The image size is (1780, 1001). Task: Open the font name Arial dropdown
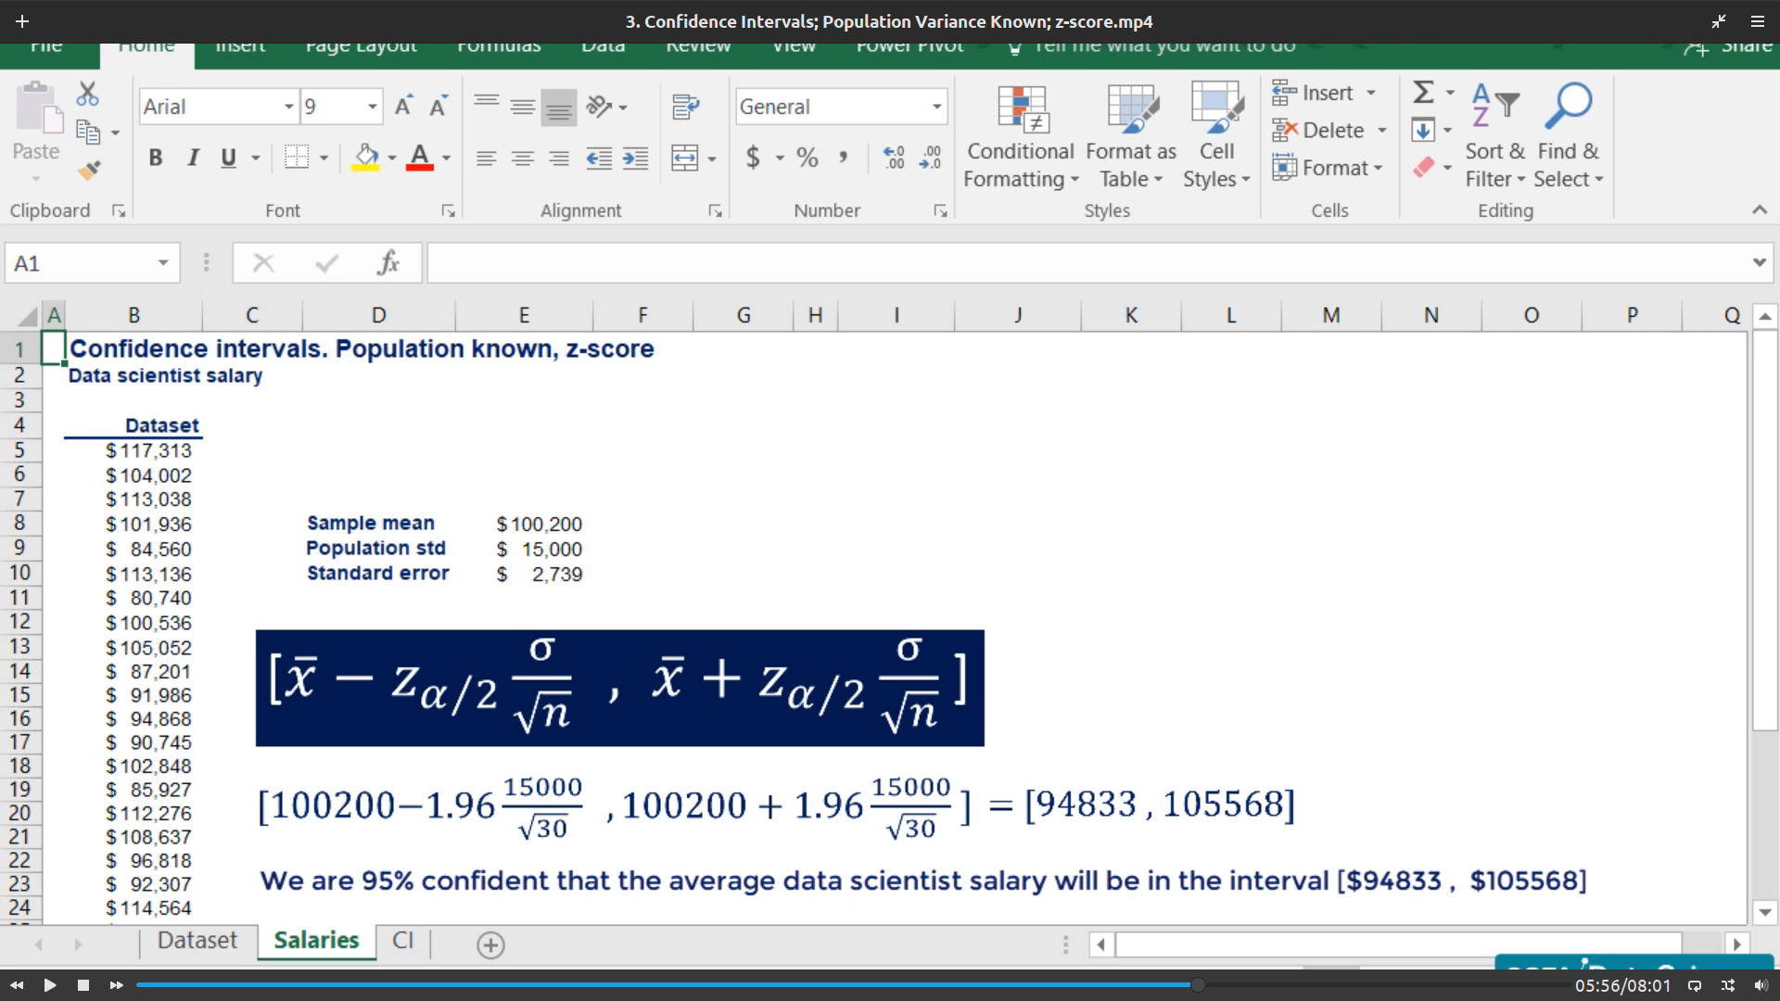click(288, 107)
